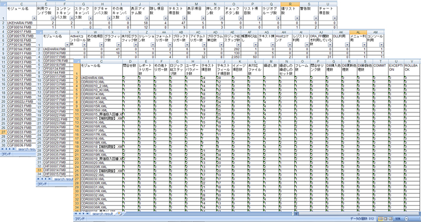Switch to Normal view in status bar
The height and width of the screenshot is (222, 421).
(380, 219)
